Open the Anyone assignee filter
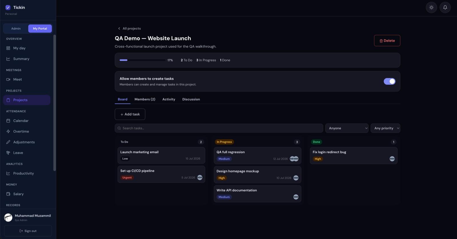Screen dimensions: 457x239 point(347,128)
